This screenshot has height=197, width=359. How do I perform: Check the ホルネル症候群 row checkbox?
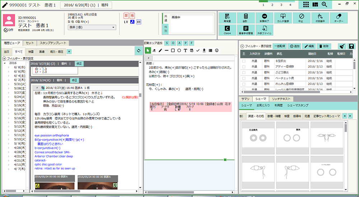coord(244,84)
